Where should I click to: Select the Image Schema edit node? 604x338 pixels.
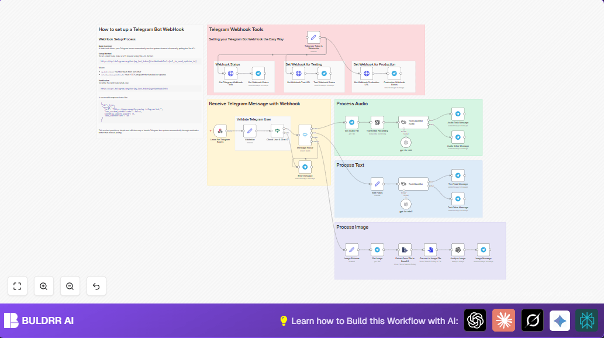click(351, 250)
